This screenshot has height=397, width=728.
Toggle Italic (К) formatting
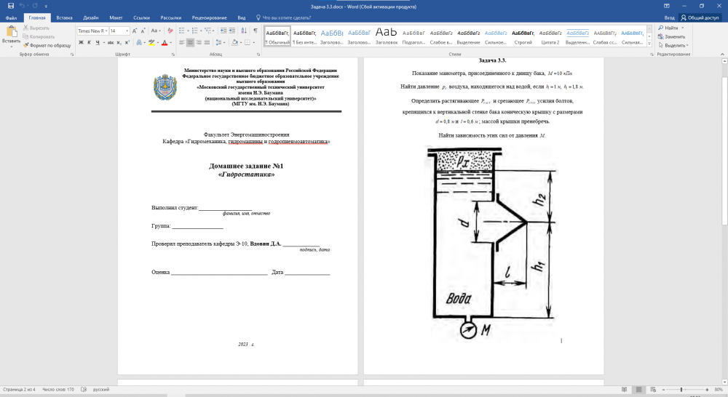coord(89,43)
